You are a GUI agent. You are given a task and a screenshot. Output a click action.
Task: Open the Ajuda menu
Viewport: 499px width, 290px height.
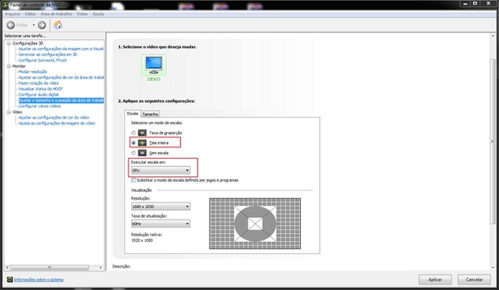pyautogui.click(x=98, y=14)
